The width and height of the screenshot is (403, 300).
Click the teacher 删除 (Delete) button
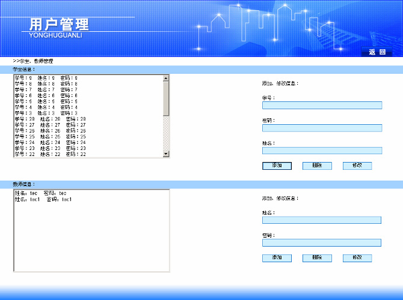(317, 258)
